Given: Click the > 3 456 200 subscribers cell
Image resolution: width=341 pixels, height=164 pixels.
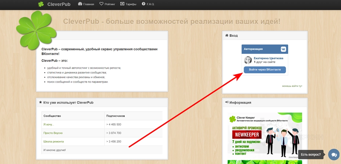Looking at the screenshot, I should pyautogui.click(x=133, y=141).
